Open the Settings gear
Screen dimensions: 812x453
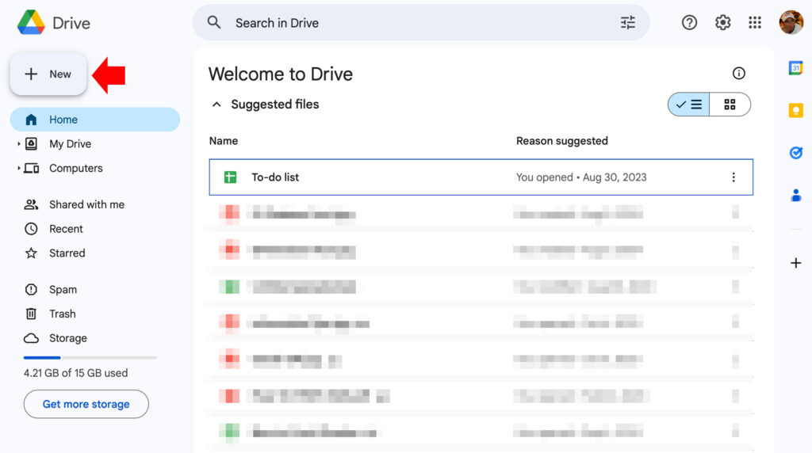722,22
